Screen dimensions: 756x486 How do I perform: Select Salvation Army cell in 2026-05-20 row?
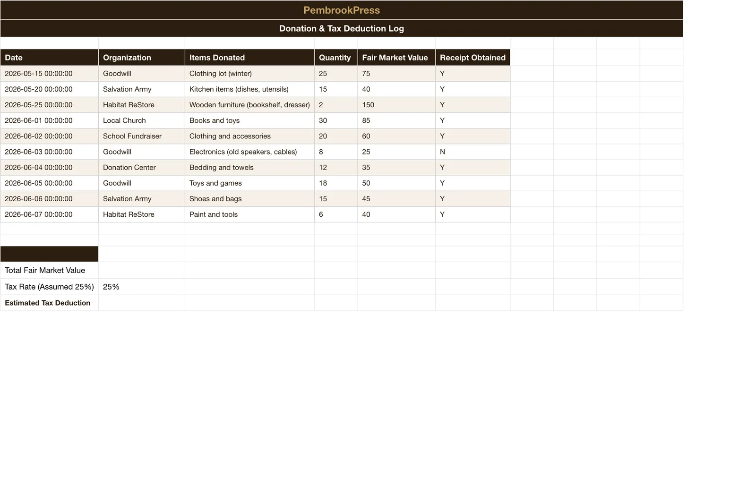[x=142, y=89]
